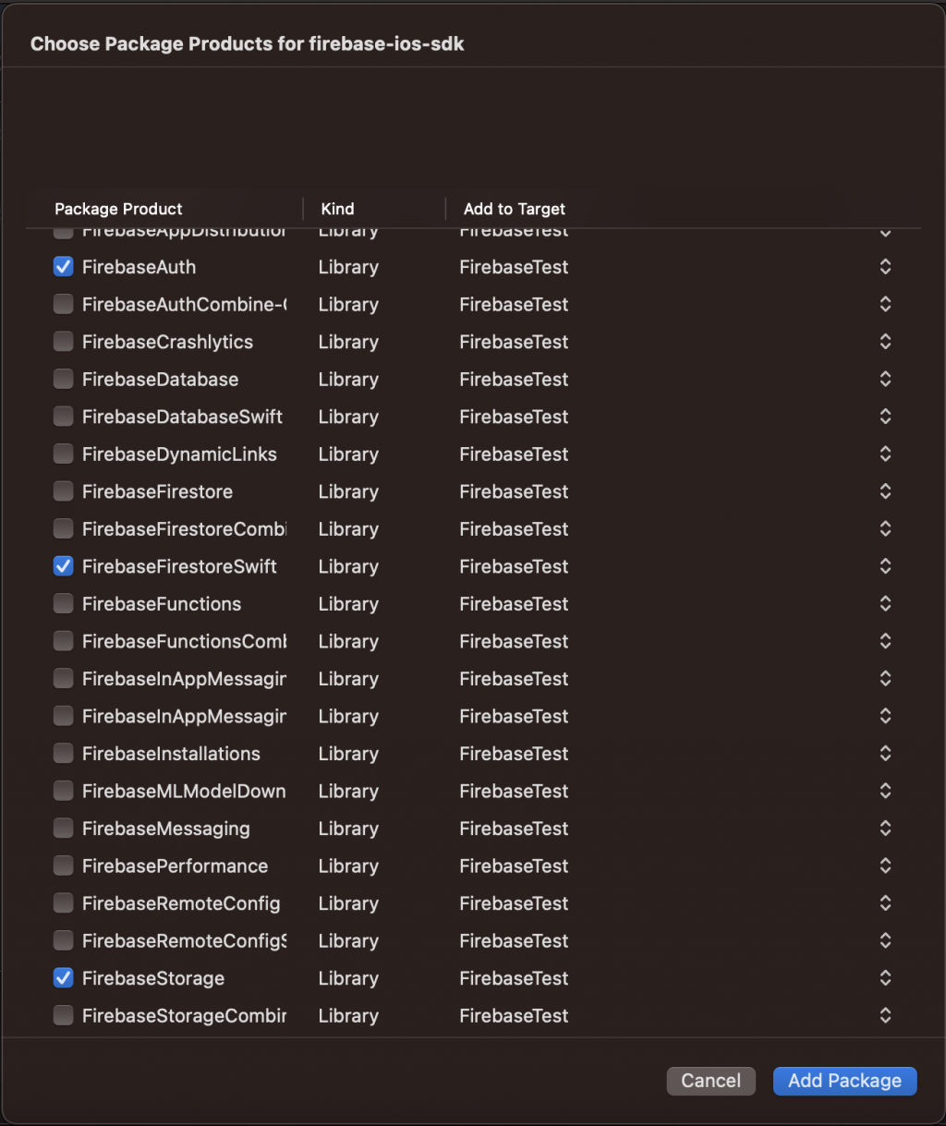Open target dropdown for FirebaseStorageCombine row
Viewport: 946px width, 1126px height.
pyautogui.click(x=885, y=1016)
